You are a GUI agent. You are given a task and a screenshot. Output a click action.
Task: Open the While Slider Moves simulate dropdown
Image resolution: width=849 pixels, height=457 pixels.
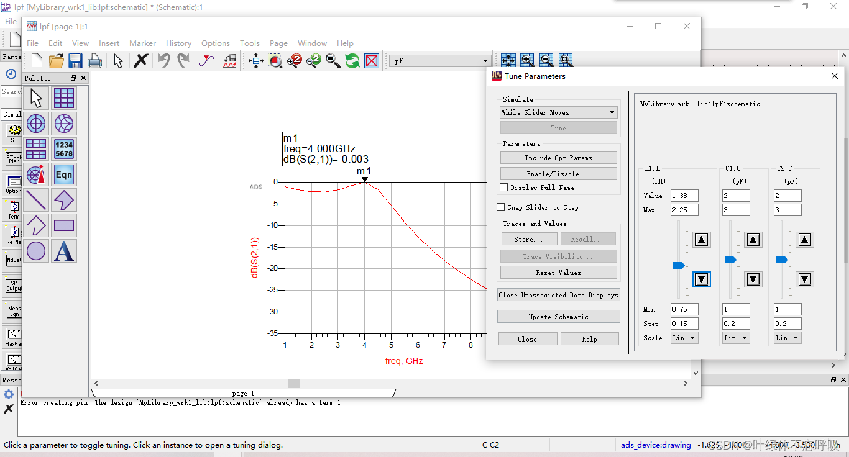pos(558,112)
